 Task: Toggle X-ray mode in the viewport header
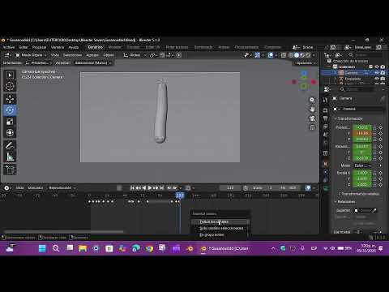pos(284,55)
